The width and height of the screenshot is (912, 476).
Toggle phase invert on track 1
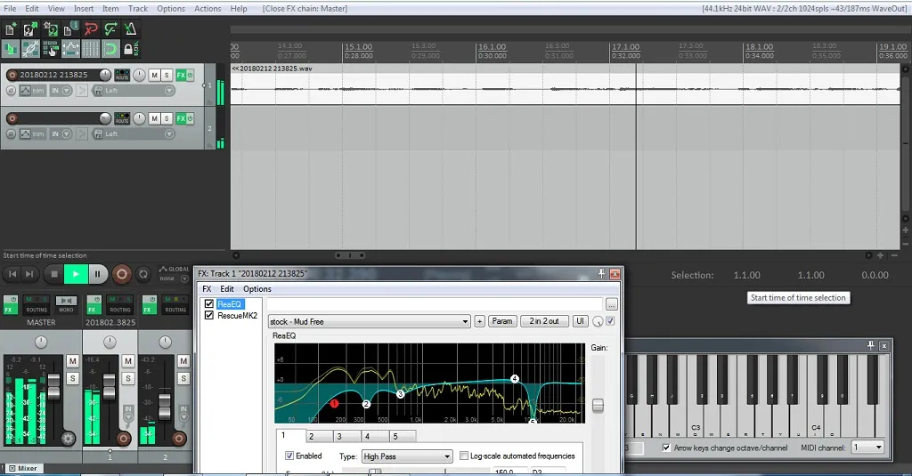[11, 91]
